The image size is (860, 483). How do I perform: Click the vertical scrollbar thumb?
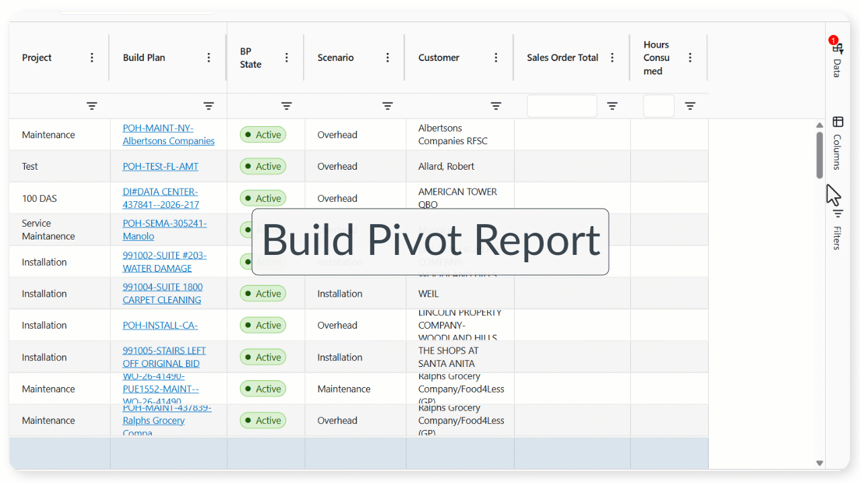point(820,155)
